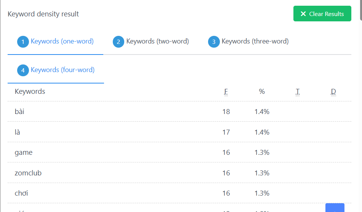Click the Keywords column header
This screenshot has width=362, height=212.
[30, 92]
